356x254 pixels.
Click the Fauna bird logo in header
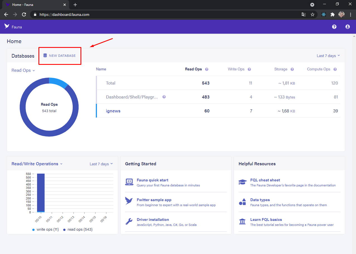[x=7, y=26]
